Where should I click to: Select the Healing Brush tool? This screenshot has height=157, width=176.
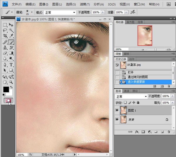click(x=5, y=42)
